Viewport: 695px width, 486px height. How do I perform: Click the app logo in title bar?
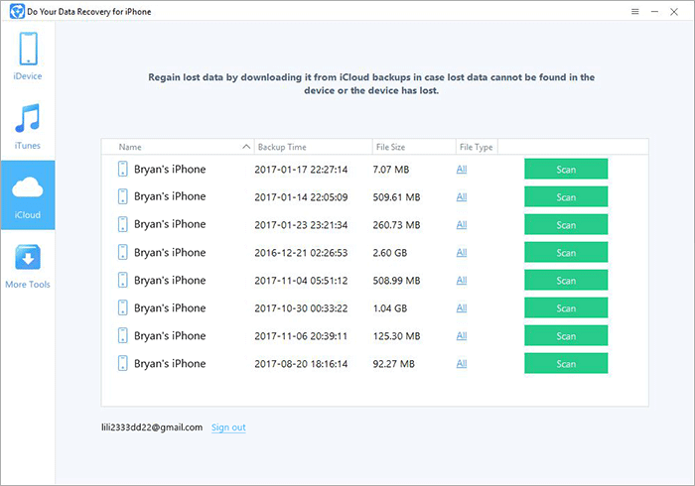coord(17,12)
